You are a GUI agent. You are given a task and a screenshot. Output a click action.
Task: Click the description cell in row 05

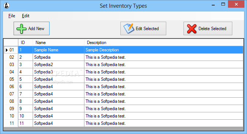point(164,79)
